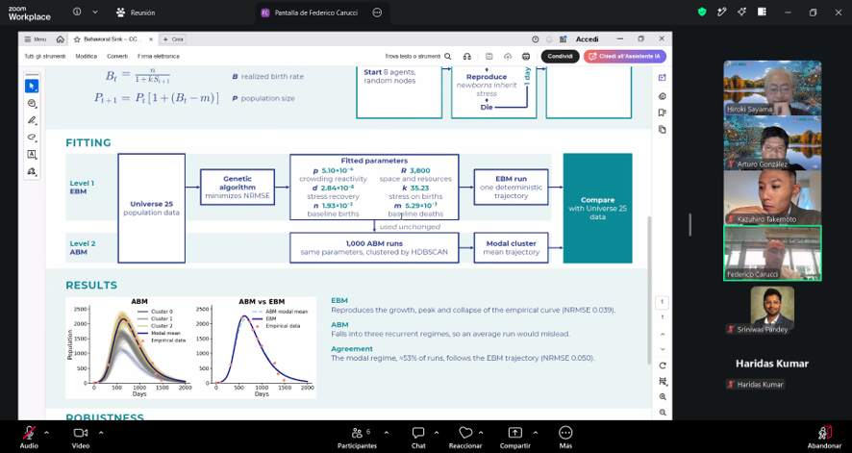852x453 pixels.
Task: Open the Participantes panel
Action: [357, 437]
